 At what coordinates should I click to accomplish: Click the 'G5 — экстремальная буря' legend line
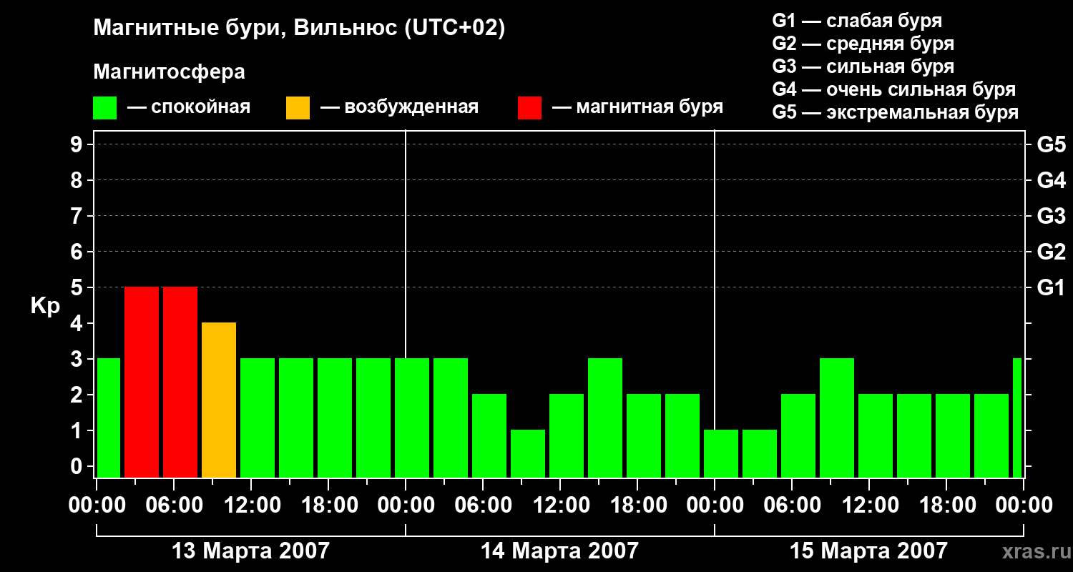[x=896, y=112]
